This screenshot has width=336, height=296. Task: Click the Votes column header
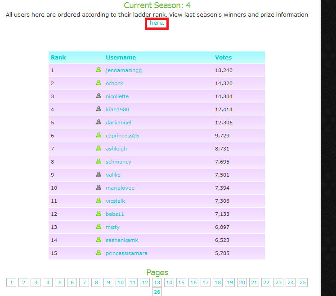pos(223,58)
